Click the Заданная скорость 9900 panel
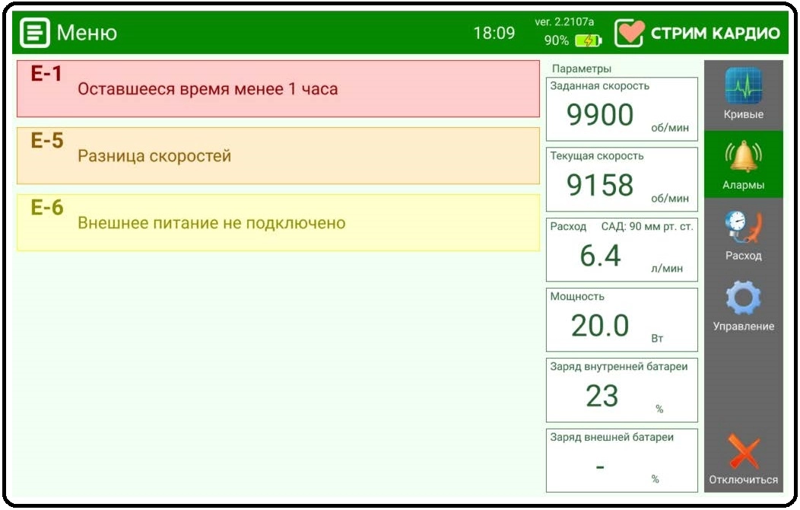 click(x=621, y=109)
